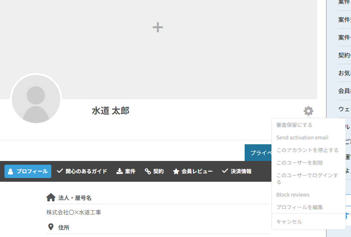The height and width of the screenshot is (237, 351).
Task: Open the 決済情報 tab
Action: pos(236,171)
